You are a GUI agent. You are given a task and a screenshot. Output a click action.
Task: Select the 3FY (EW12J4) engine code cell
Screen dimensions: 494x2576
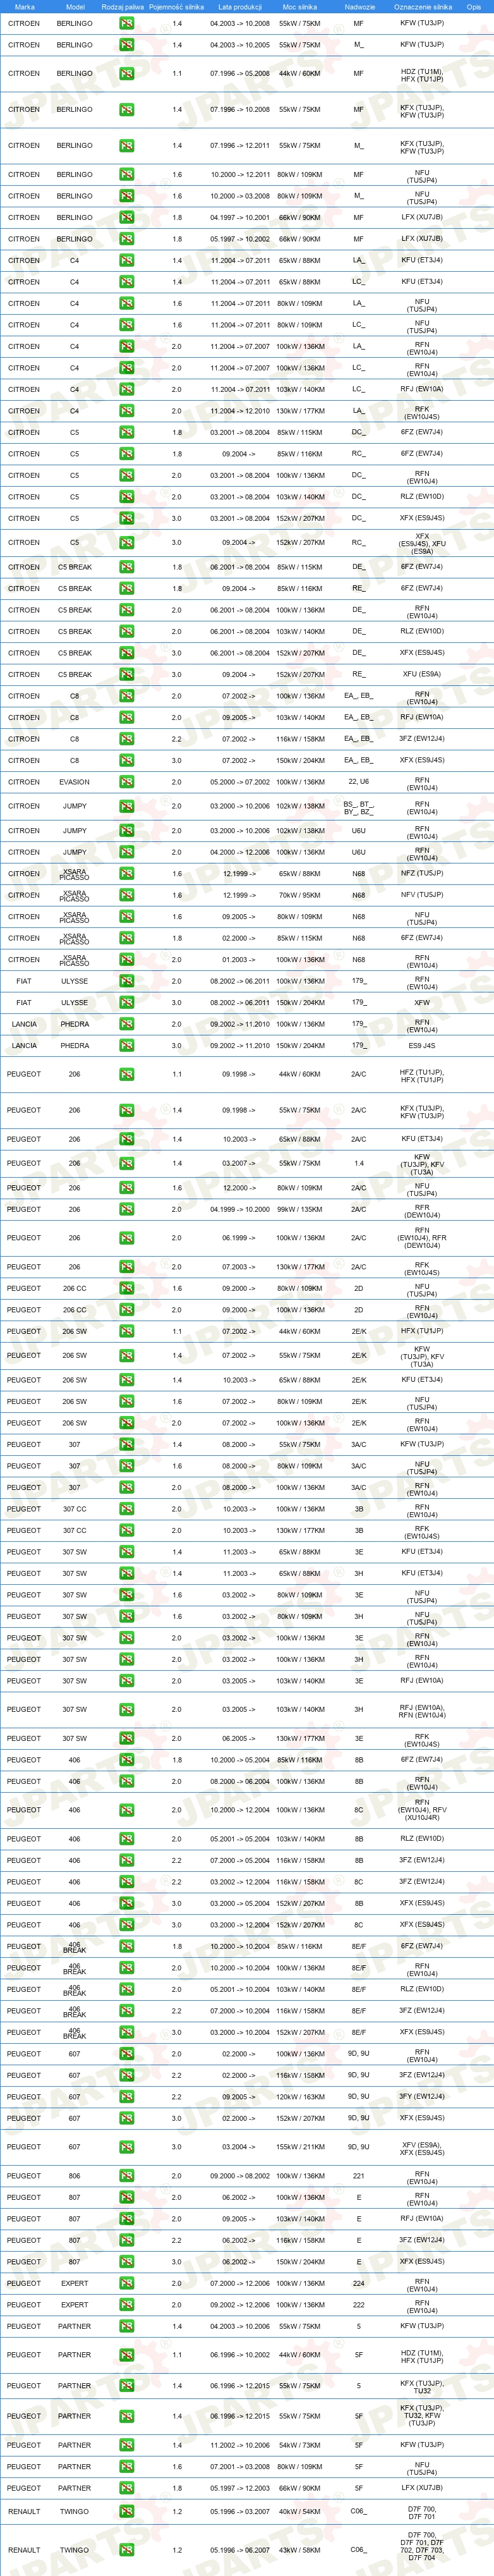point(422,2097)
